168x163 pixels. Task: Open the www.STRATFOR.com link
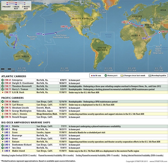pos(158,161)
